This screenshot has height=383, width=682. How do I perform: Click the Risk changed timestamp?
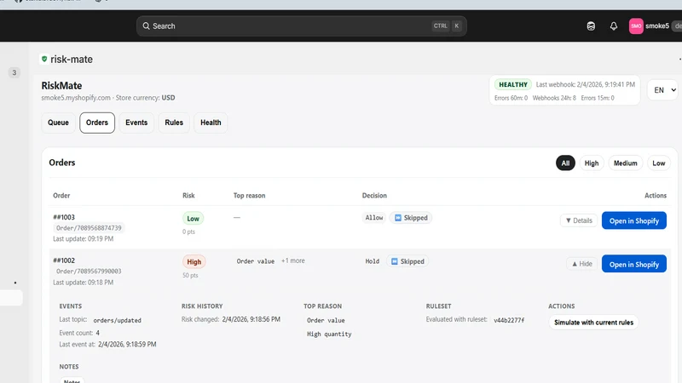(x=251, y=319)
